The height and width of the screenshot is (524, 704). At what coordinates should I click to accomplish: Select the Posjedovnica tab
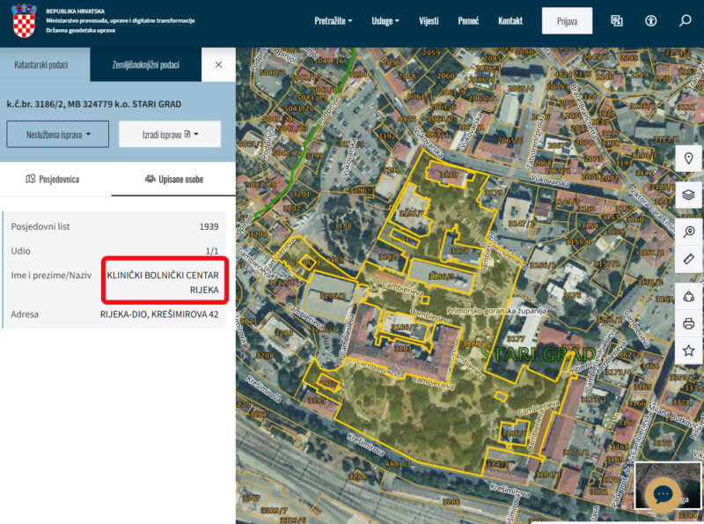(x=53, y=180)
